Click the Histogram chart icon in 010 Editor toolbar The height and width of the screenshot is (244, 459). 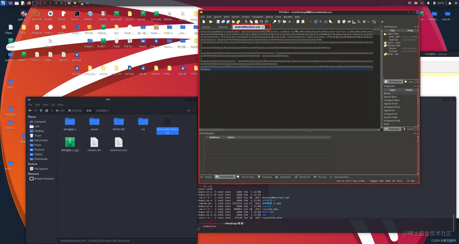coord(354,22)
